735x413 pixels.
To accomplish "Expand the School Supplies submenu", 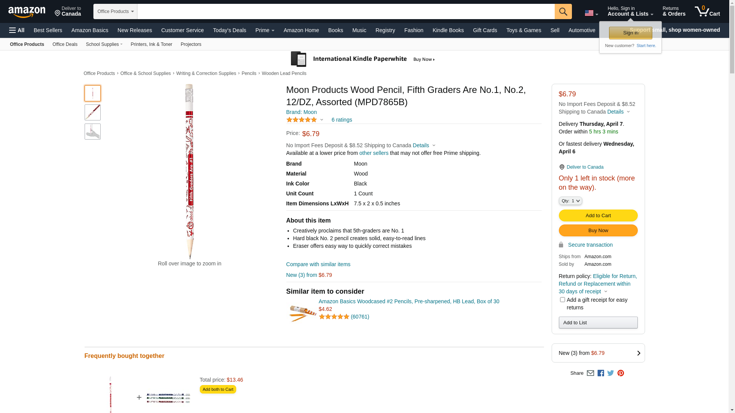I will (x=104, y=44).
